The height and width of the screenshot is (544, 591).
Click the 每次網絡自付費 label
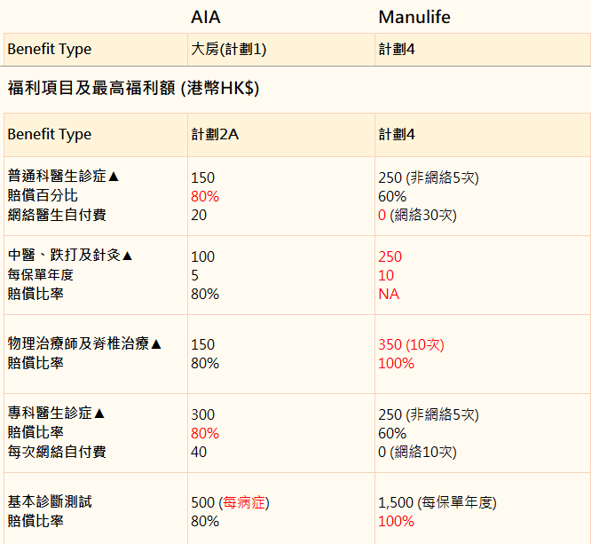point(57,452)
